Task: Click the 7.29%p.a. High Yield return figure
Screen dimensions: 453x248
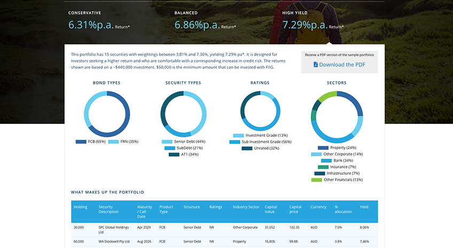Action: [x=305, y=25]
